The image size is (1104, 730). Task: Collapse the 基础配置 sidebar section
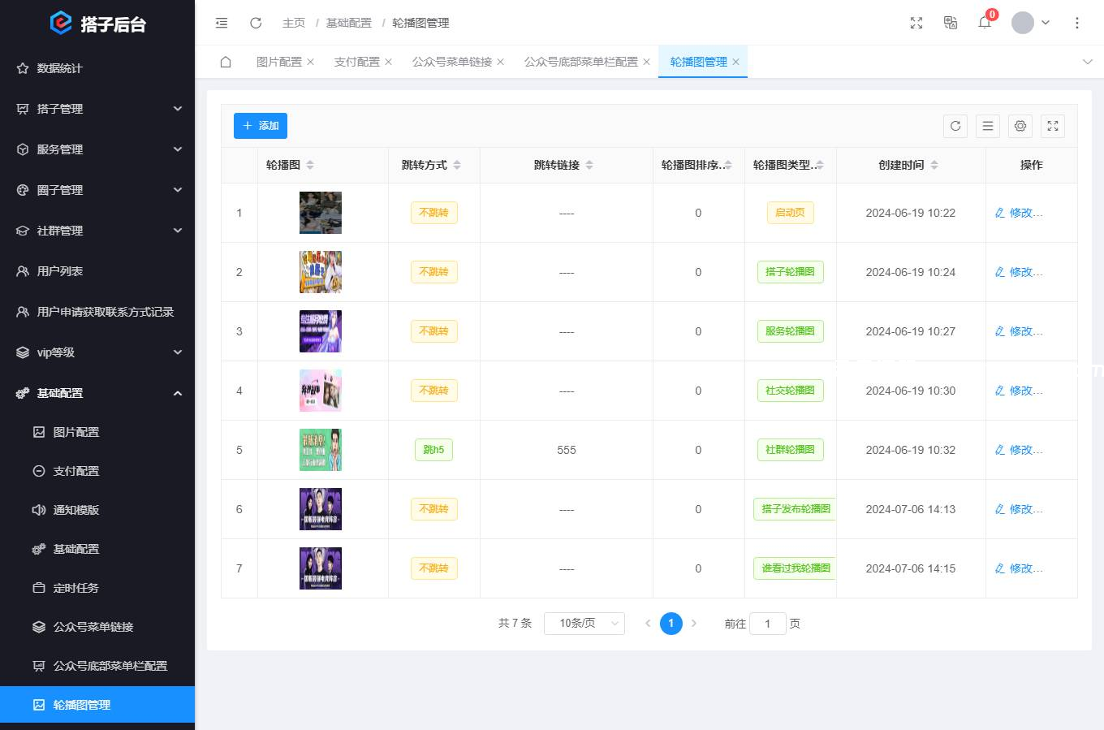click(x=97, y=392)
